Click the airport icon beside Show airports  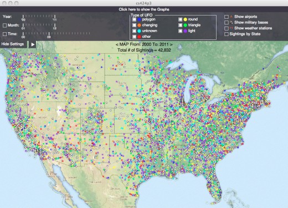232,17
